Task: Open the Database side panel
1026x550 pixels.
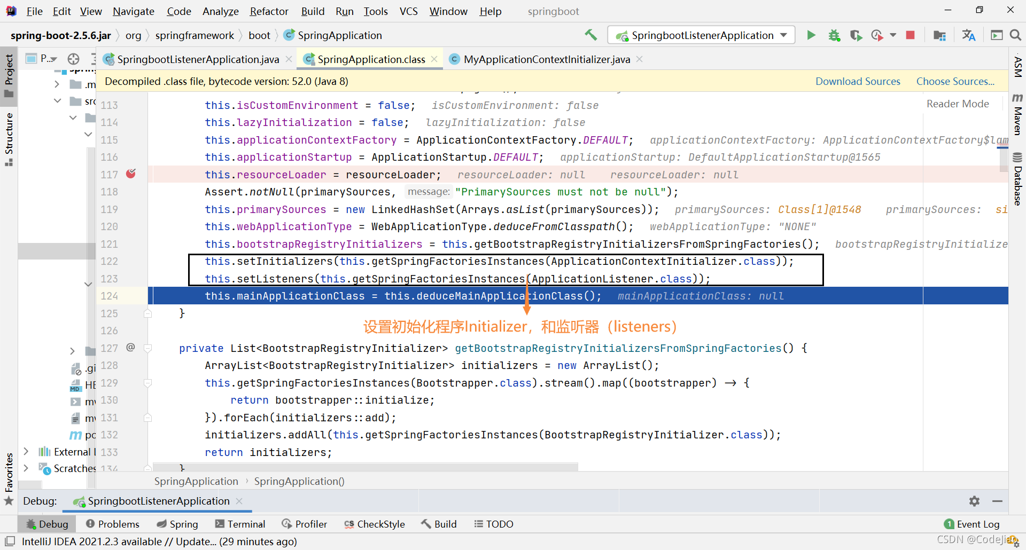Action: click(1017, 179)
